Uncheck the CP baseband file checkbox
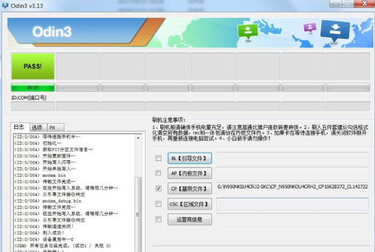 pos(158,189)
